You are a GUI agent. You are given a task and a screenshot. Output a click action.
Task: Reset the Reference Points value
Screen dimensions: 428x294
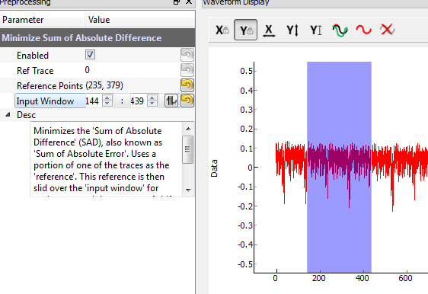click(187, 85)
